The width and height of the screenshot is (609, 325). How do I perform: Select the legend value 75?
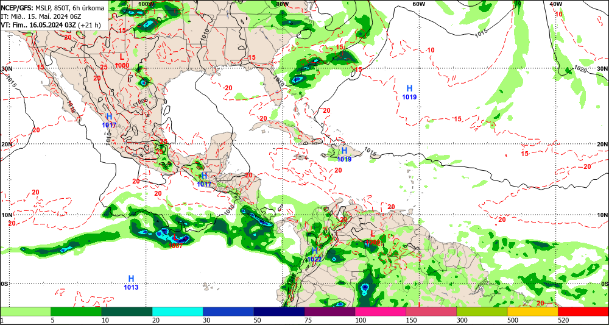308,320
